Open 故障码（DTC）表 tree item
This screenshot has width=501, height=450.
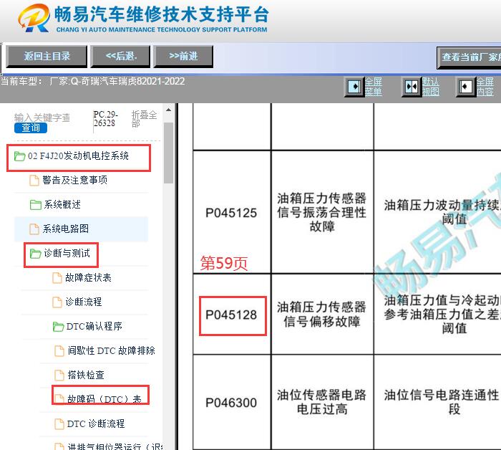click(104, 399)
